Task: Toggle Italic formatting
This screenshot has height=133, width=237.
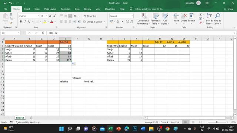Action: tap(25, 22)
